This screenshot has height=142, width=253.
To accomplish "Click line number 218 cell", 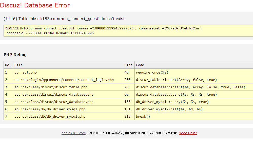I will [x=129, y=116].
